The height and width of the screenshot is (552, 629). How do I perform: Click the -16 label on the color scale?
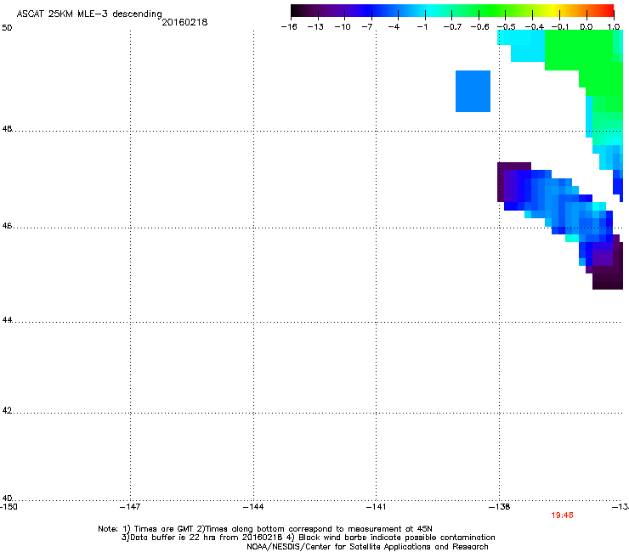tap(289, 27)
